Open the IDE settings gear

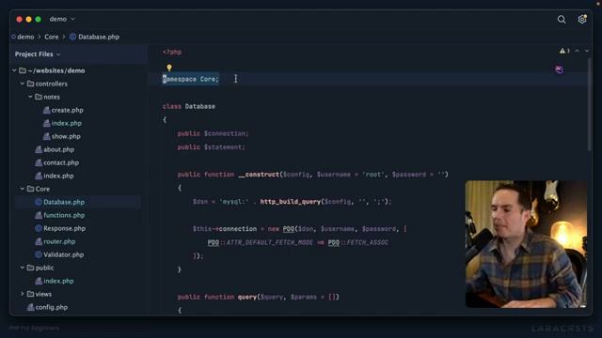pyautogui.click(x=582, y=19)
